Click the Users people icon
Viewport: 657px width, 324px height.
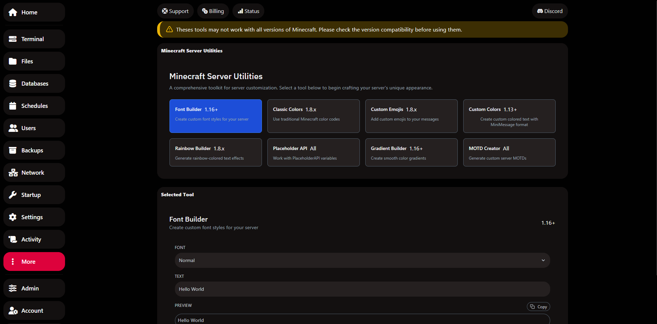pos(13,128)
